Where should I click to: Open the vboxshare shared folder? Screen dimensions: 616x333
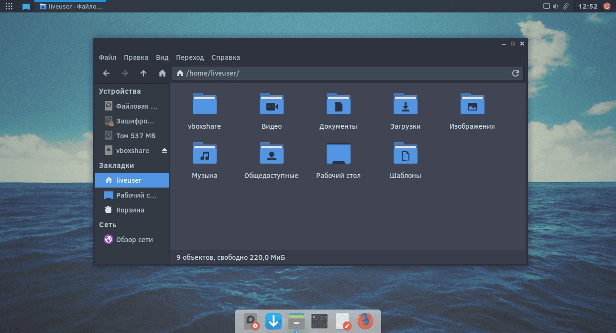[x=204, y=104]
